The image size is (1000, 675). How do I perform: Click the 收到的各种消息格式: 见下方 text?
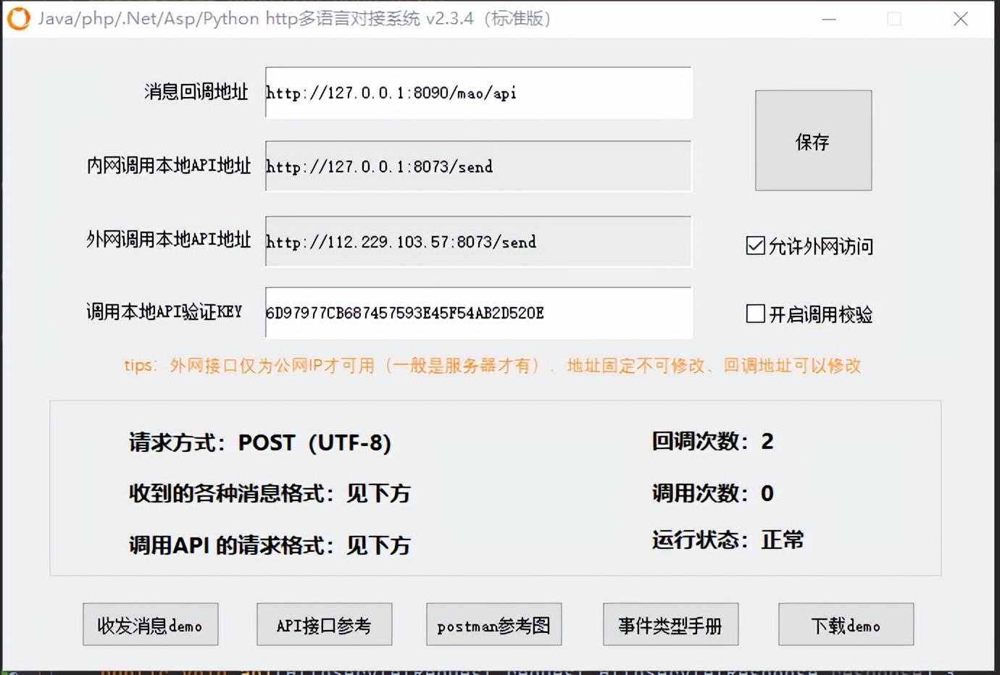click(x=270, y=494)
